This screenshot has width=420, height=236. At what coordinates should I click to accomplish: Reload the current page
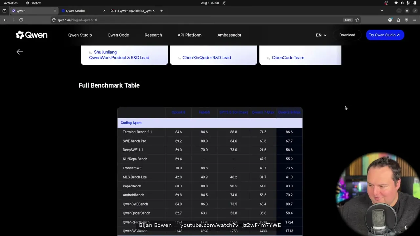pyautogui.click(x=21, y=20)
